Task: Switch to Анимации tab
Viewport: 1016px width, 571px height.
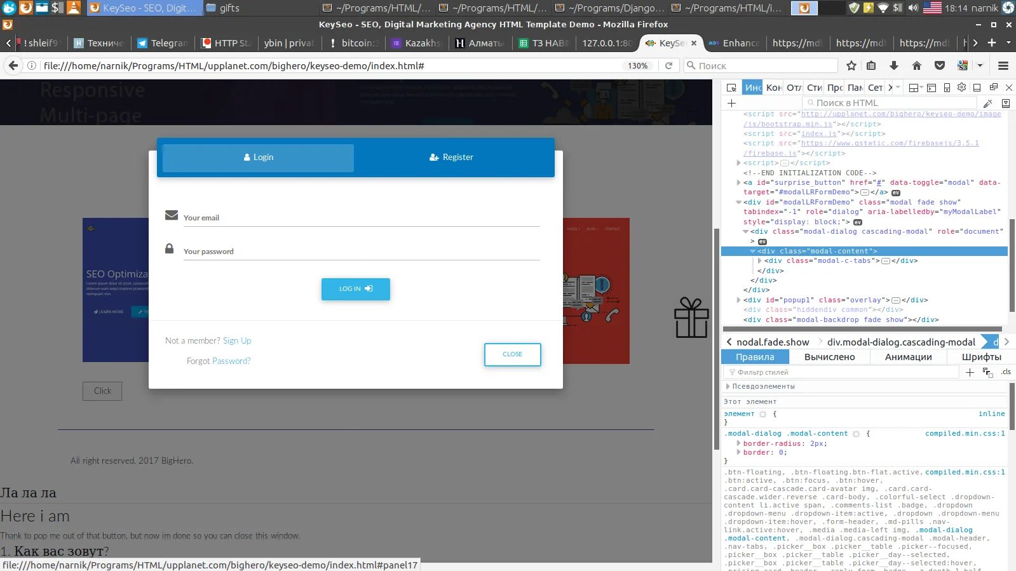Action: (908, 357)
